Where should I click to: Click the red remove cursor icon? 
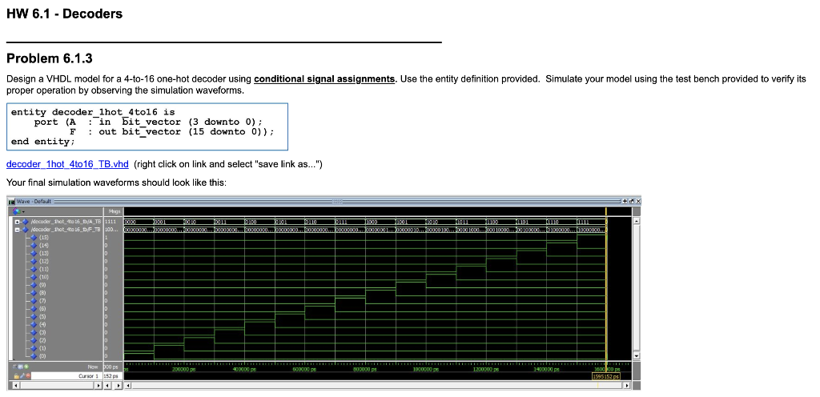pyautogui.click(x=28, y=376)
